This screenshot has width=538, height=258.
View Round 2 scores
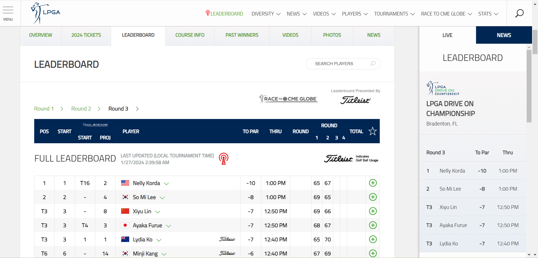(x=81, y=109)
